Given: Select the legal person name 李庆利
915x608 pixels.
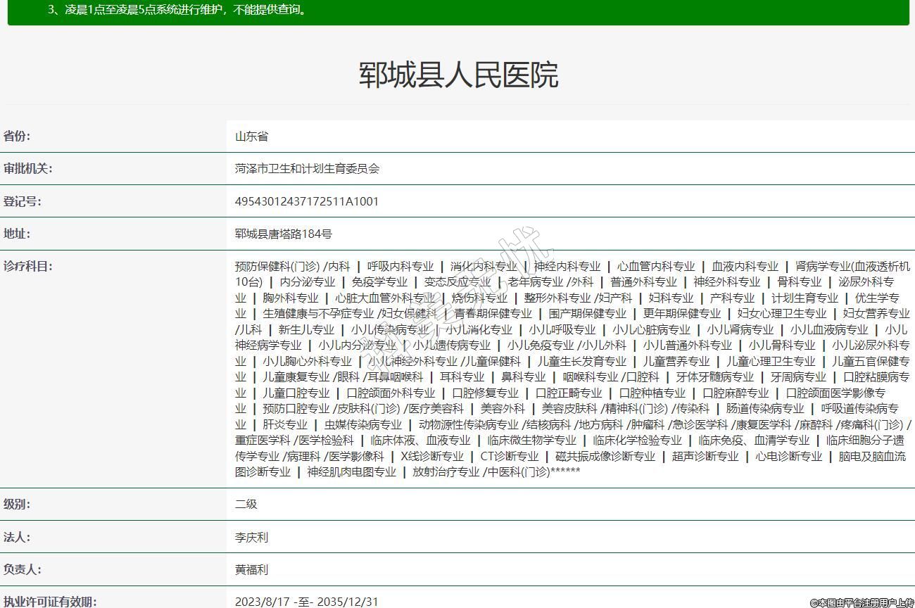Looking at the screenshot, I should pos(251,538).
